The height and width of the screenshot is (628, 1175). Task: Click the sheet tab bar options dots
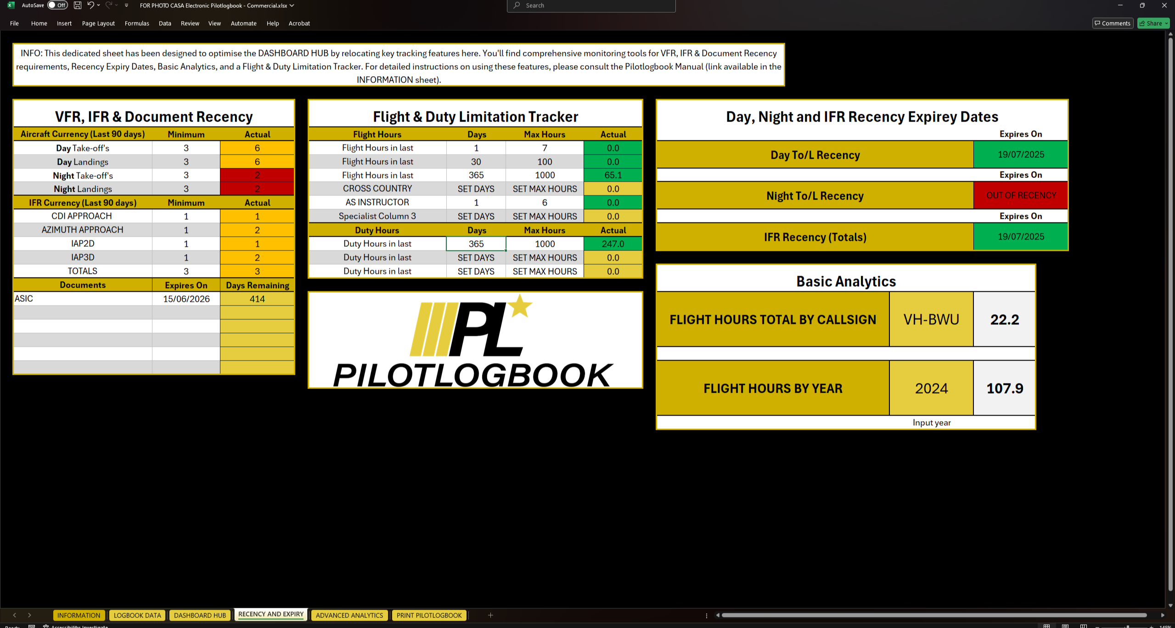706,616
